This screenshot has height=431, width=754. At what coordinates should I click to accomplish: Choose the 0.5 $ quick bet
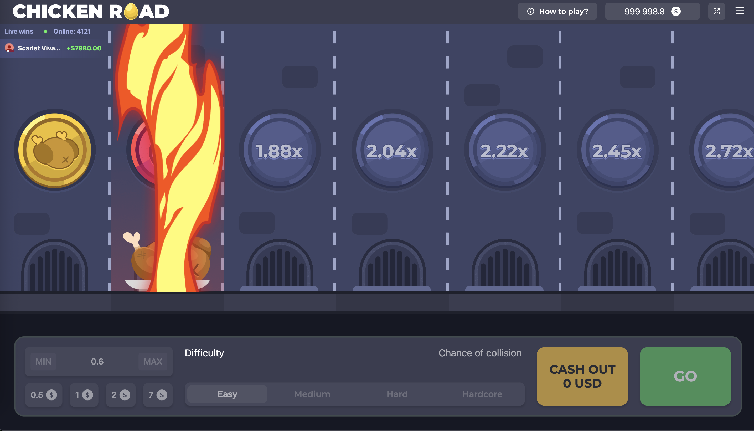pyautogui.click(x=44, y=394)
